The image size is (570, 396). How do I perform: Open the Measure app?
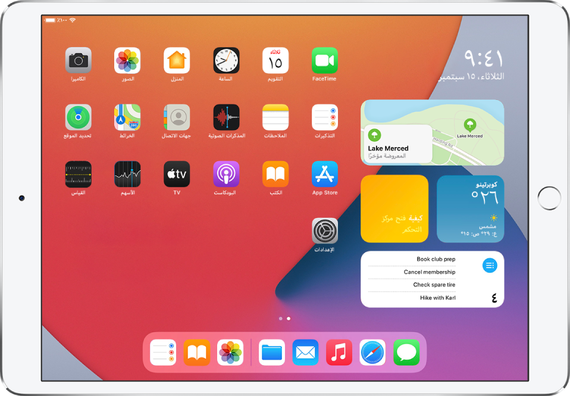(x=78, y=174)
